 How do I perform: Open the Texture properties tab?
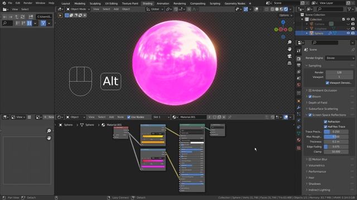299,148
